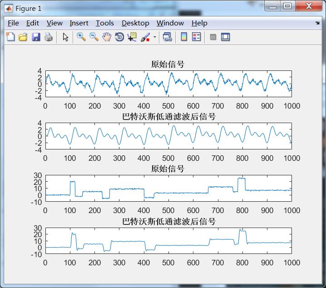Screen dimensions: 326x288
Task: Open a file with the folder icon
Action: (x=23, y=37)
